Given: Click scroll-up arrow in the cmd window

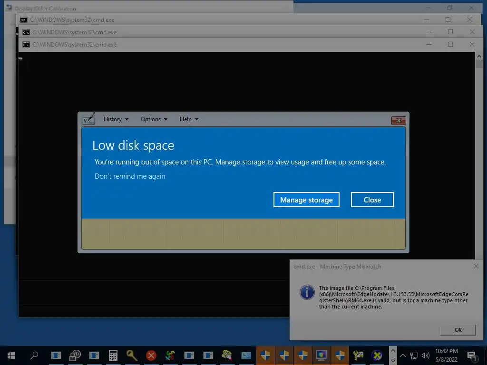Looking at the screenshot, I should tap(479, 57).
